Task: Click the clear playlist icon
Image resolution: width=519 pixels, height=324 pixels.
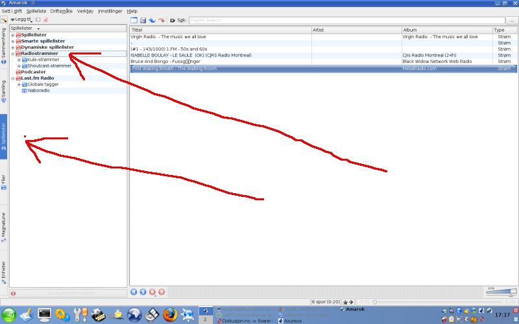Action: (x=134, y=20)
